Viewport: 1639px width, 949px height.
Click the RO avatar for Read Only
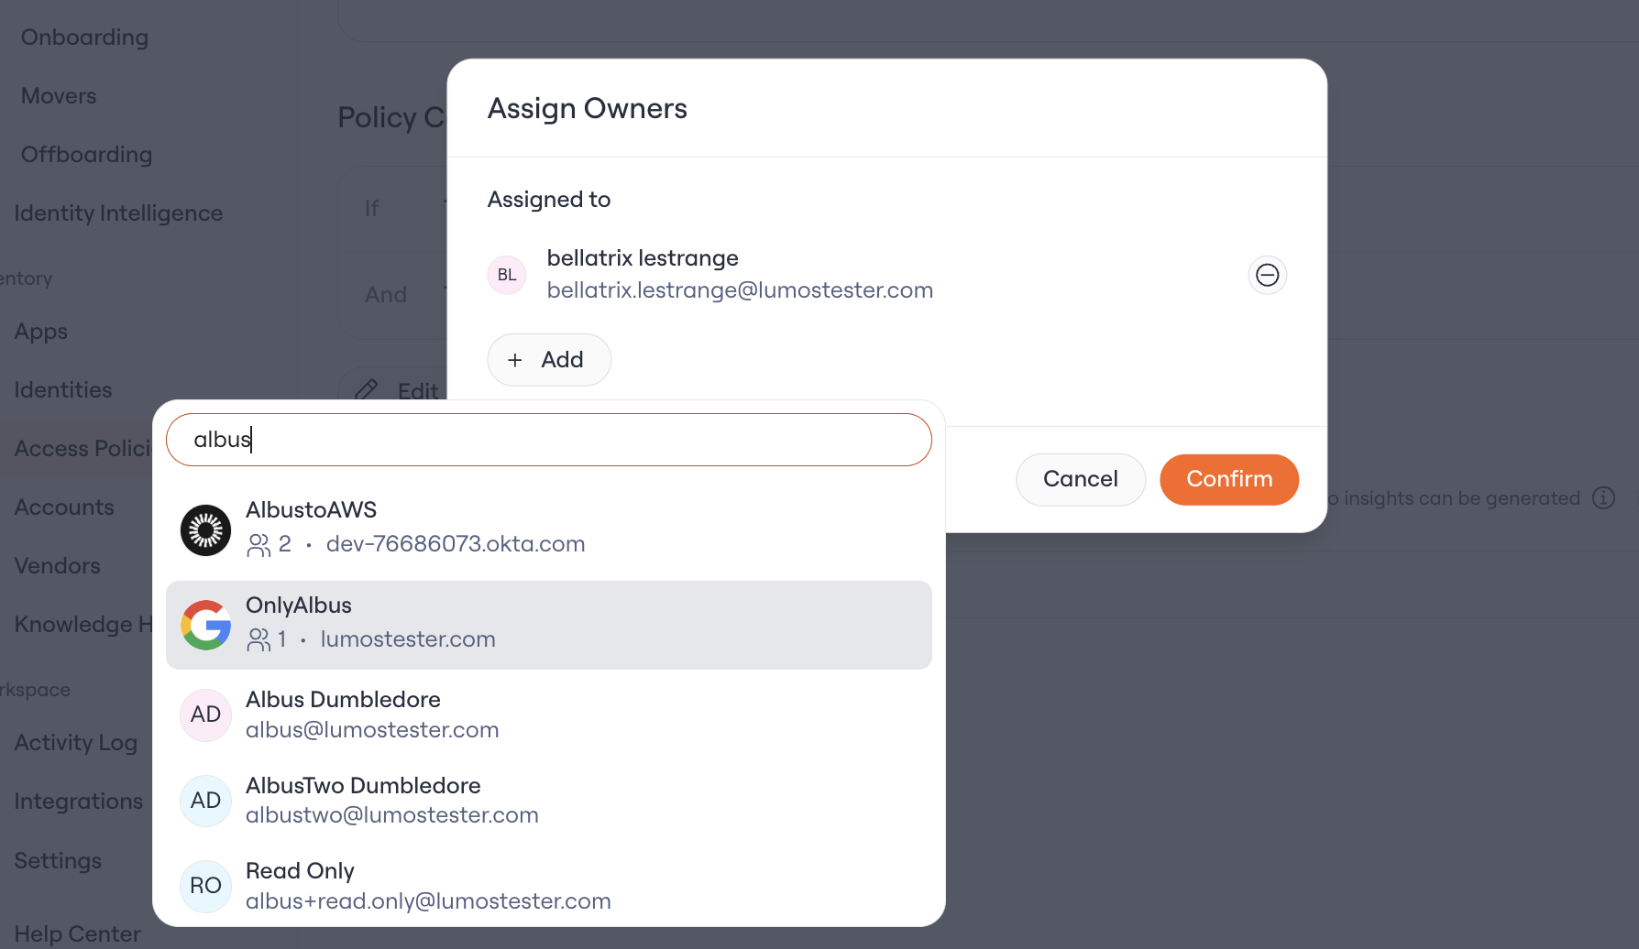(x=205, y=886)
